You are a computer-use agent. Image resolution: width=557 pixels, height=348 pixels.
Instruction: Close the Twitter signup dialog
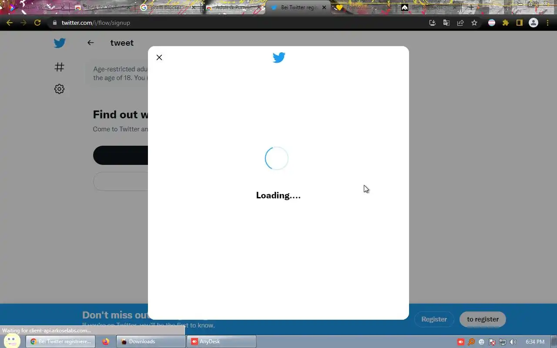159,57
